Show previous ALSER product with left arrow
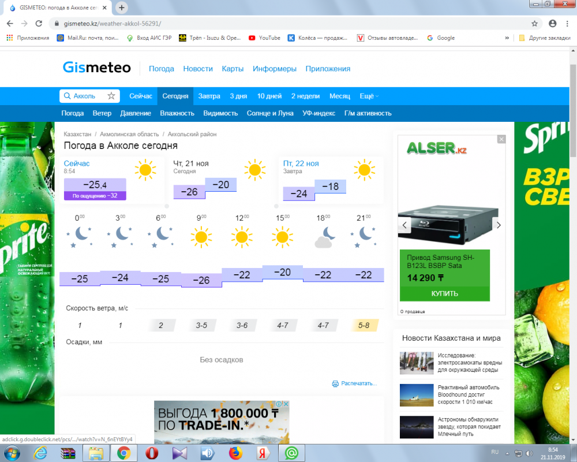 coord(405,225)
